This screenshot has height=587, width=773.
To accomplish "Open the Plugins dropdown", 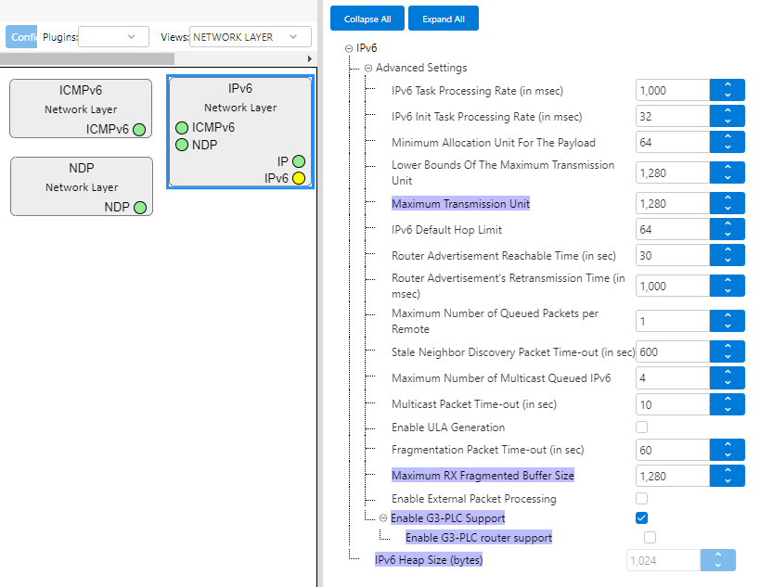I will pyautogui.click(x=113, y=37).
